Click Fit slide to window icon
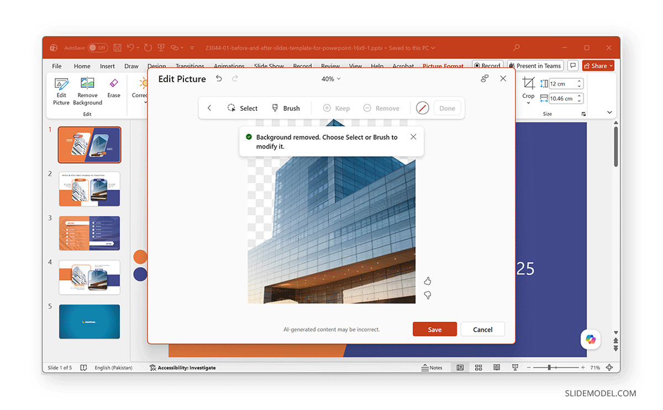663x410 pixels. [609, 368]
